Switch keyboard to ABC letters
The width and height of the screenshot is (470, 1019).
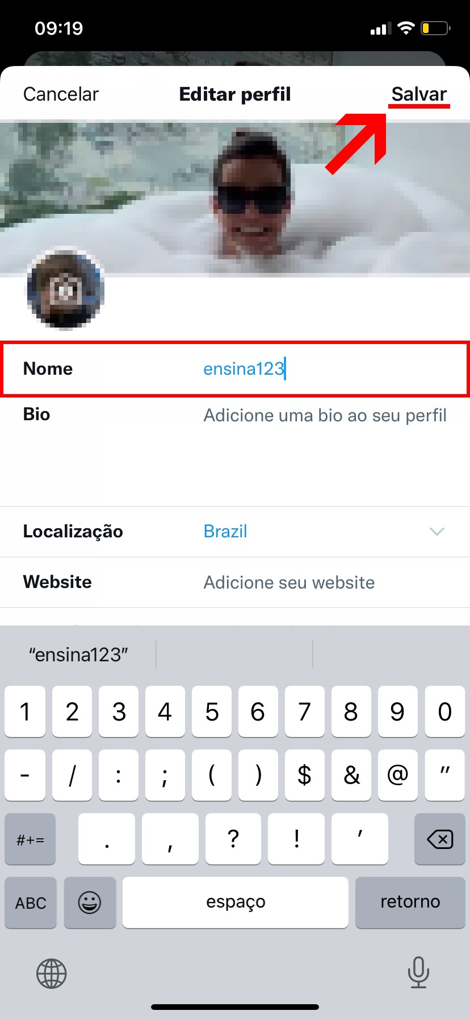click(x=31, y=902)
